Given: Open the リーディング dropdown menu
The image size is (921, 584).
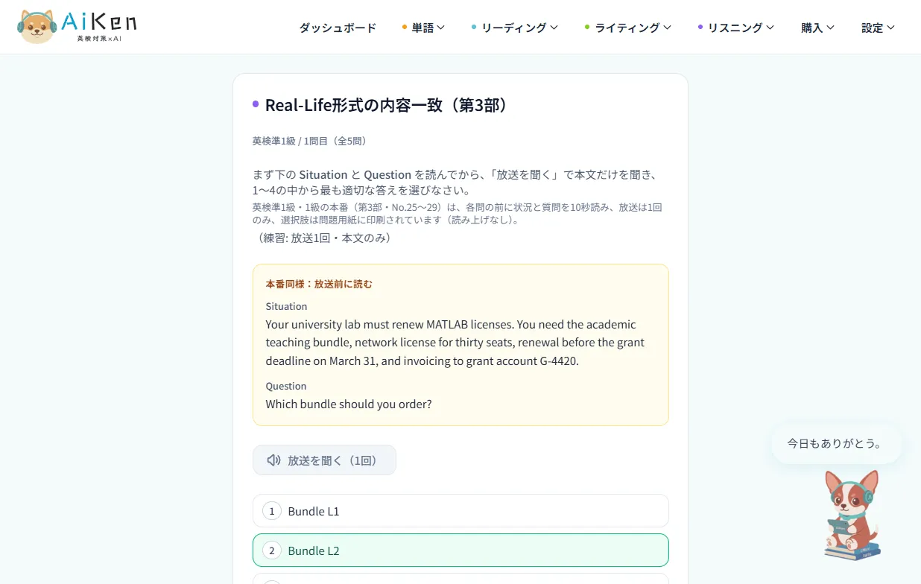Looking at the screenshot, I should point(514,28).
